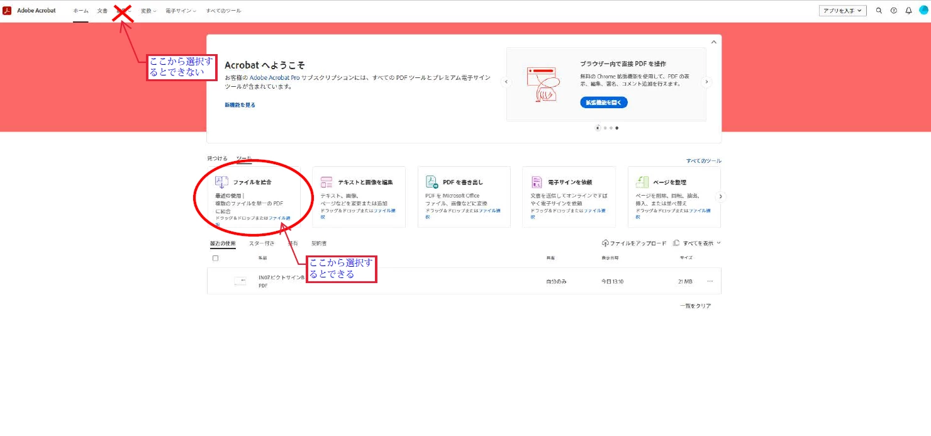Show next banner slide

(706, 82)
